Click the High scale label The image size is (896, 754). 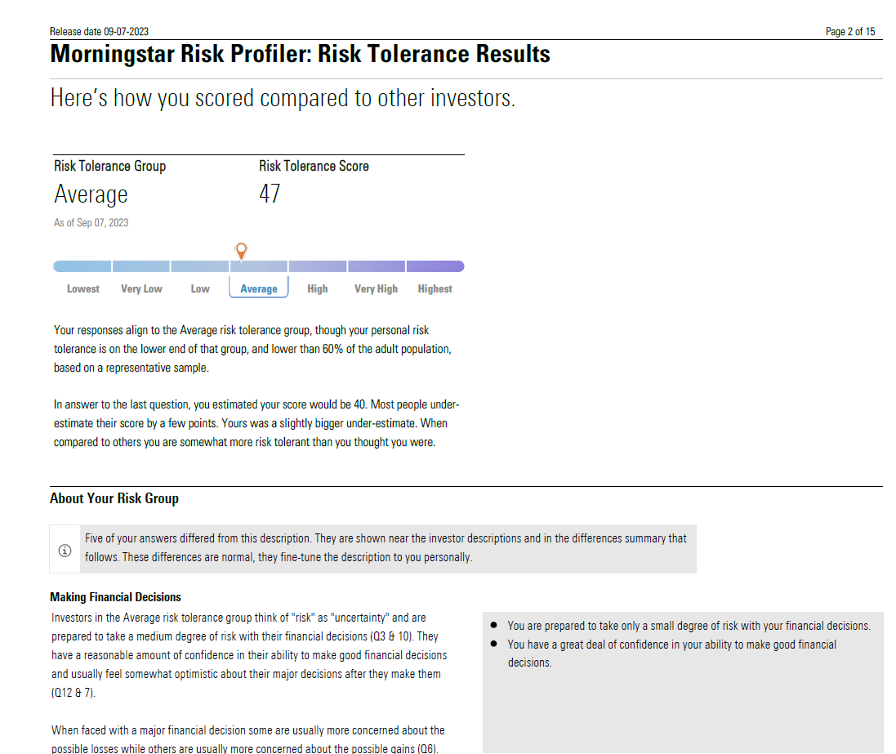coord(318,288)
